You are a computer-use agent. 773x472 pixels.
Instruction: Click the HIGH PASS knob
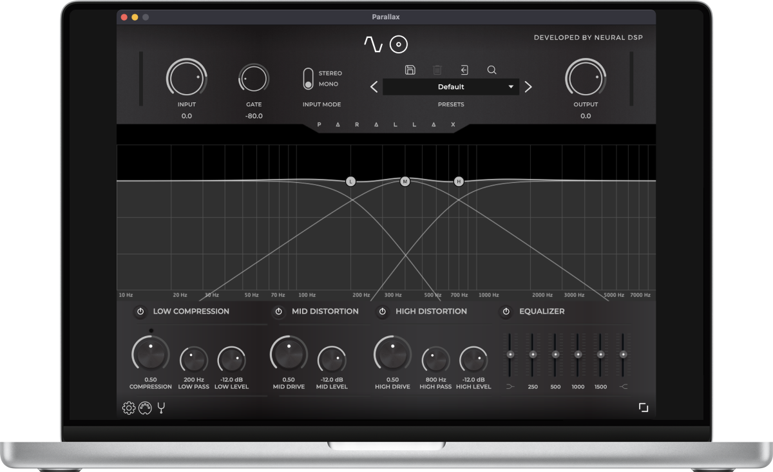tap(435, 359)
